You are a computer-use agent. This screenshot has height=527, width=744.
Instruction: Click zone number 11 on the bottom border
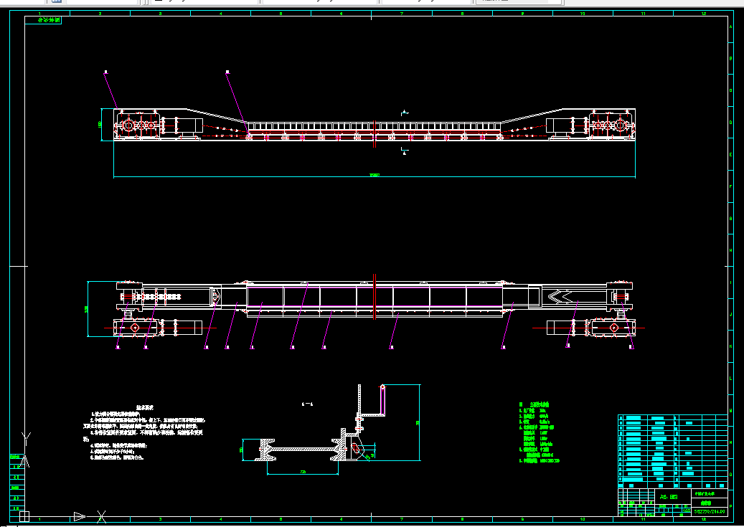point(644,519)
